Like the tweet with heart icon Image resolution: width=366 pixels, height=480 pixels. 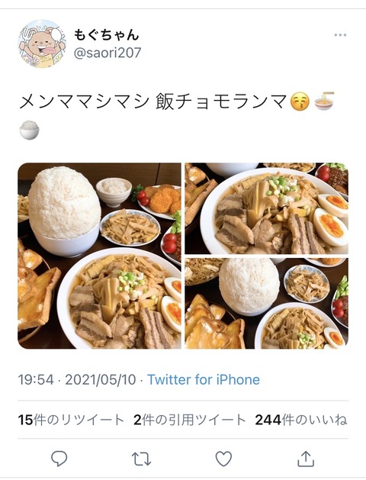[223, 459]
